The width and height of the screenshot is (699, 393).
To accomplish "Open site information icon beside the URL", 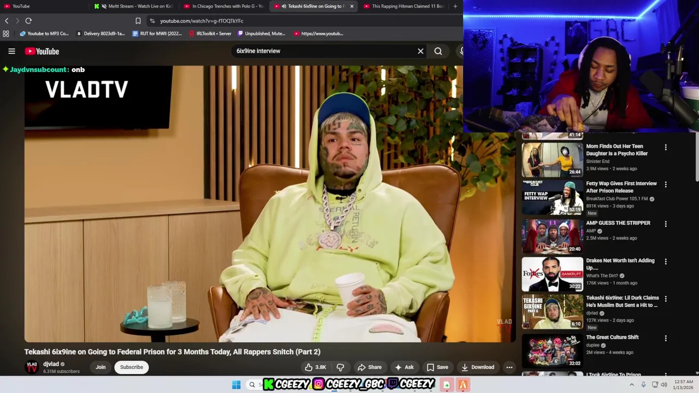I will tap(152, 21).
